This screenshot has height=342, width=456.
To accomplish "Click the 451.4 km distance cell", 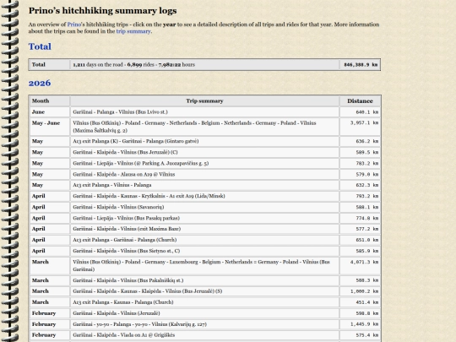I will [x=360, y=302].
